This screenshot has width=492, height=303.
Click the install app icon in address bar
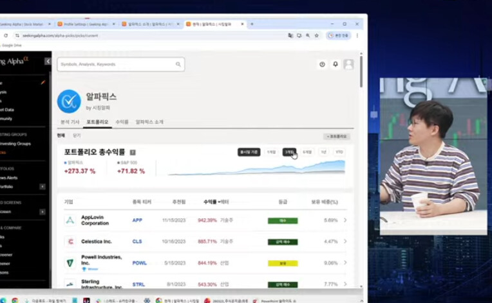[x=299, y=36]
